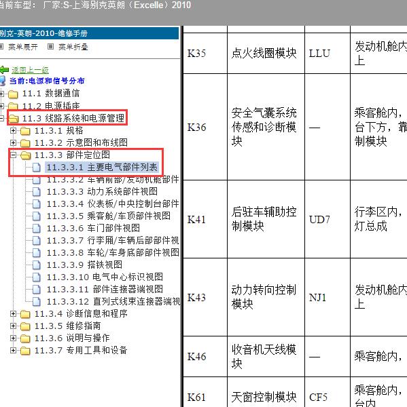Click the 11.3.3.3 动力系统部件视图 page icon
This screenshot has height=407, width=407.
tap(37, 191)
